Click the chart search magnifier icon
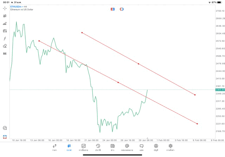Viewport: 225px width, 157px height. point(5,128)
